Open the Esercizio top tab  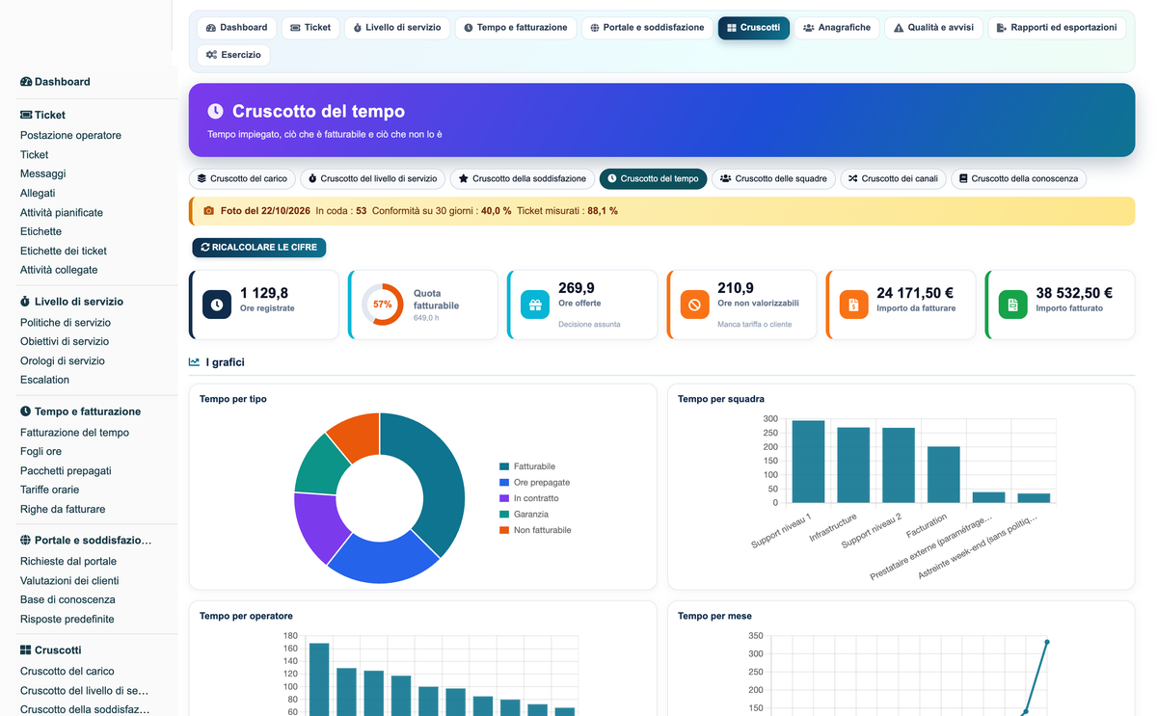tap(233, 55)
